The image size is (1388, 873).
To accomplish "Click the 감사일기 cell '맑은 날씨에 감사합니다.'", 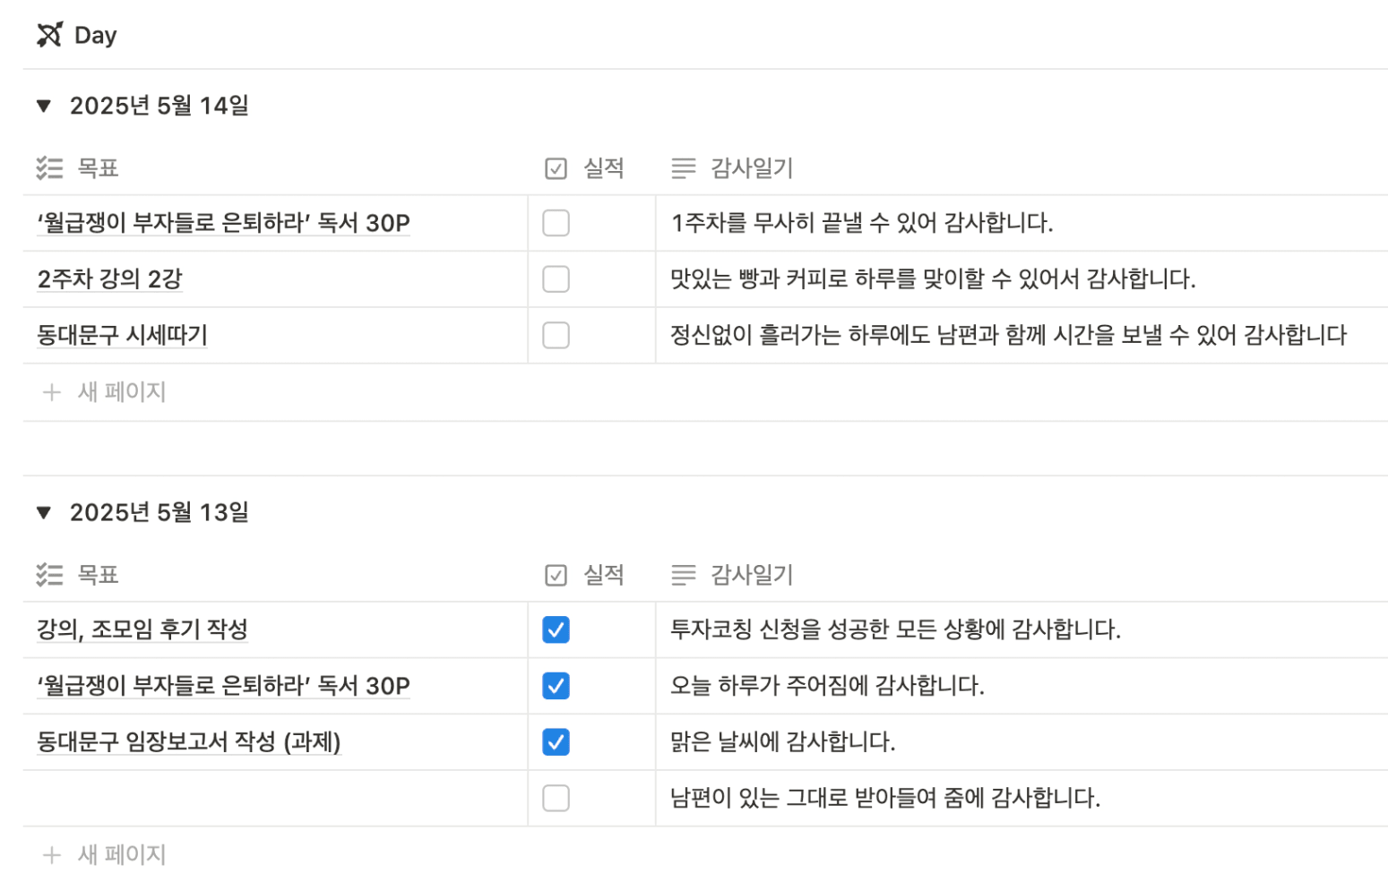I will 782,742.
